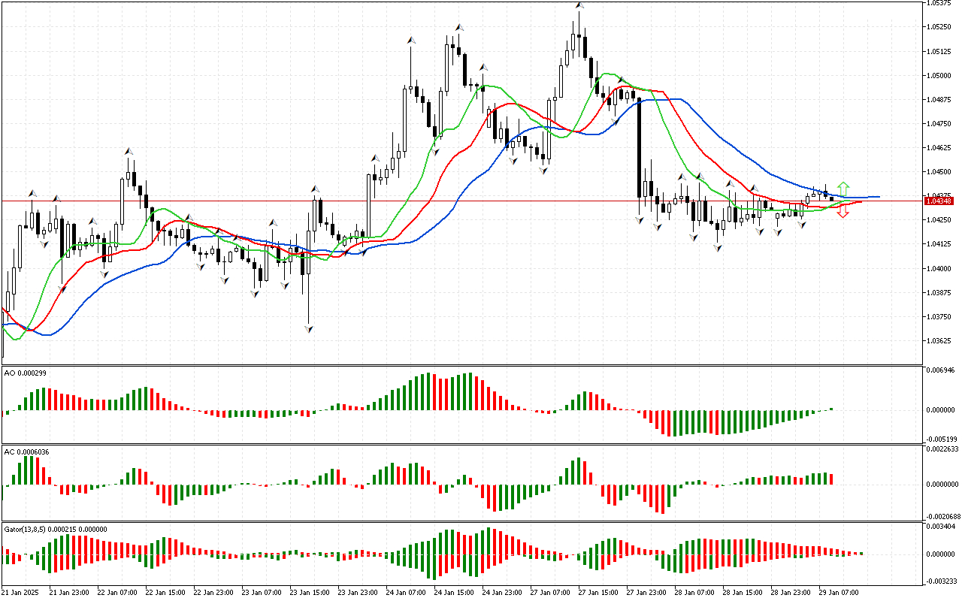Click the AC zero level 0.0000000
The height and width of the screenshot is (601, 962).
(942, 484)
